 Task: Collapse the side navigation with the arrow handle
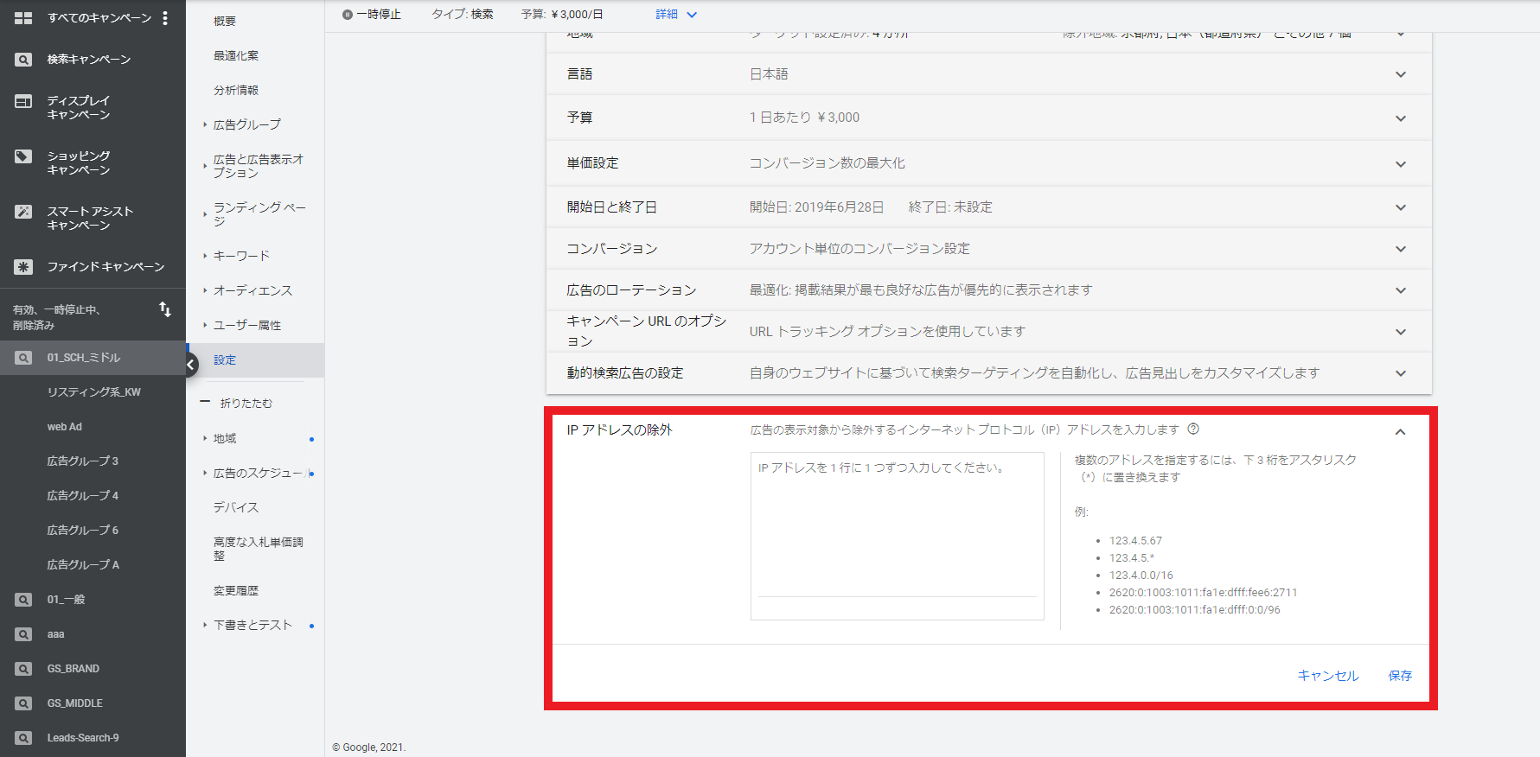[x=191, y=365]
